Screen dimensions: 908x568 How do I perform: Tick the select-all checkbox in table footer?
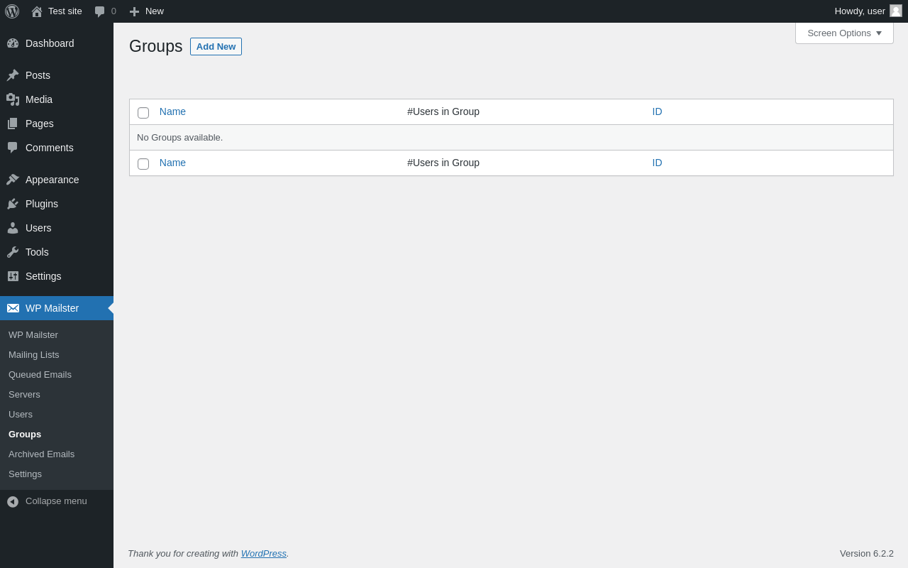pyautogui.click(x=143, y=164)
